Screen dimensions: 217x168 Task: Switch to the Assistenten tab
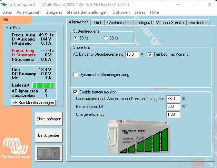[x=198, y=23]
